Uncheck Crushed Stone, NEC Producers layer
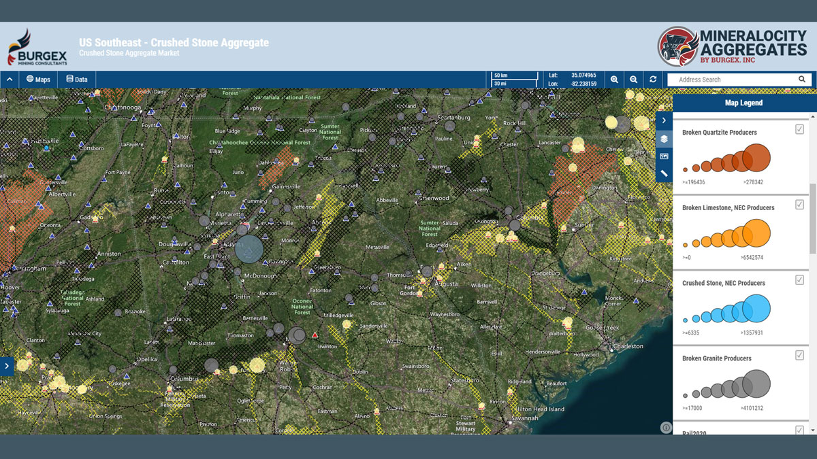This screenshot has width=817, height=459. 799,280
